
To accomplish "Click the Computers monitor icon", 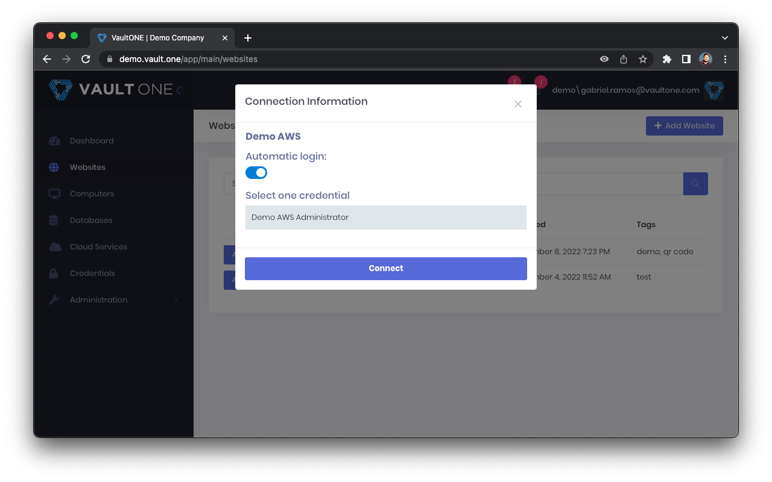I will (54, 194).
